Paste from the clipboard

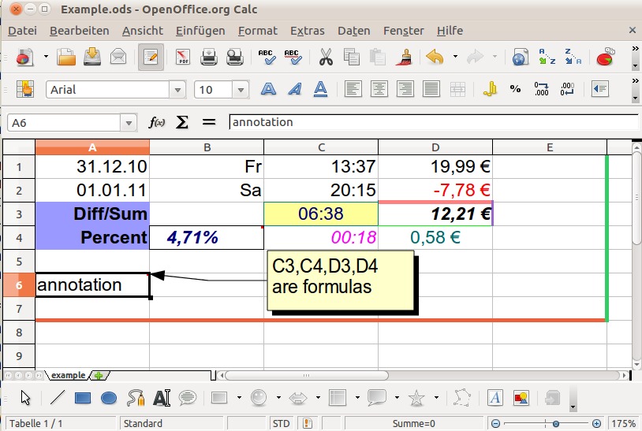click(x=378, y=58)
